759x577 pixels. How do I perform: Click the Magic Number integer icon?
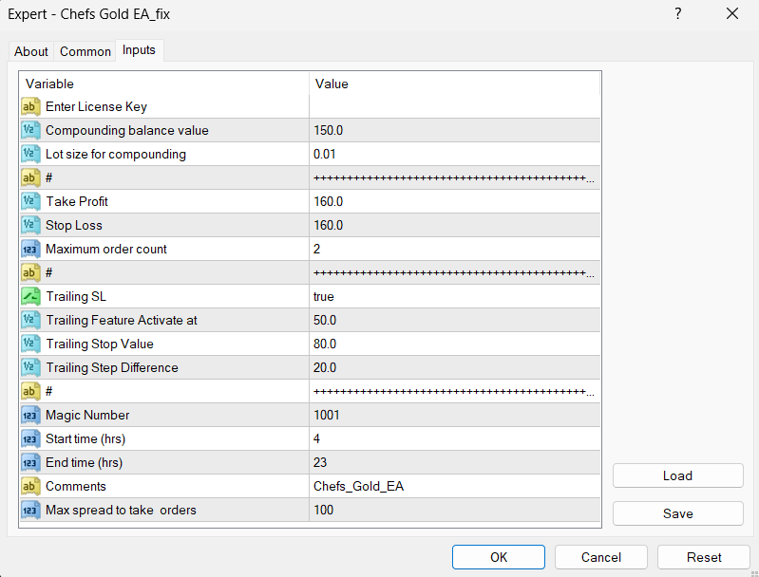(29, 416)
